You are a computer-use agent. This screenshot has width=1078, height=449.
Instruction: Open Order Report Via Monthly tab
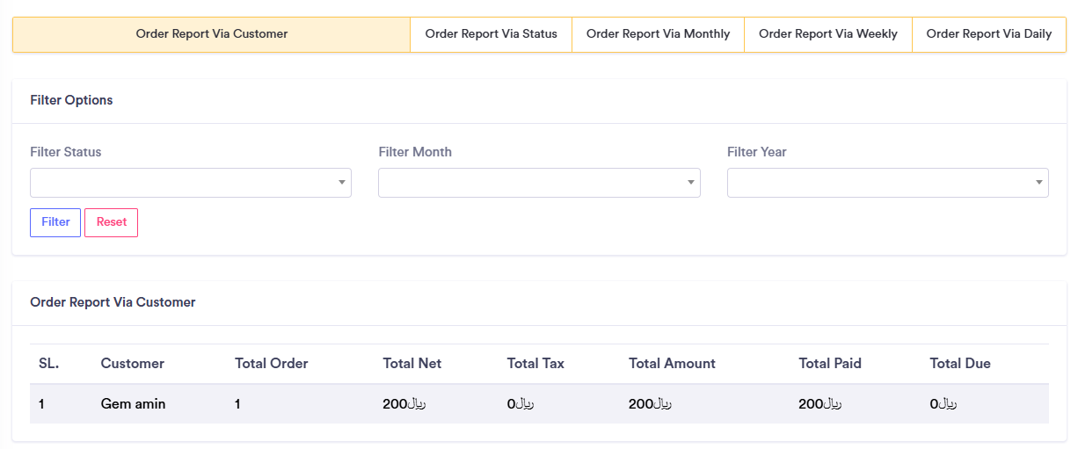tap(658, 34)
